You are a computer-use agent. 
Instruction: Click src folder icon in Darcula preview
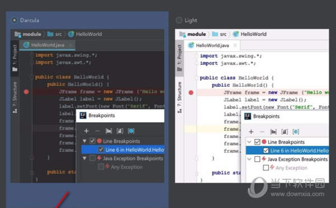(x=50, y=34)
